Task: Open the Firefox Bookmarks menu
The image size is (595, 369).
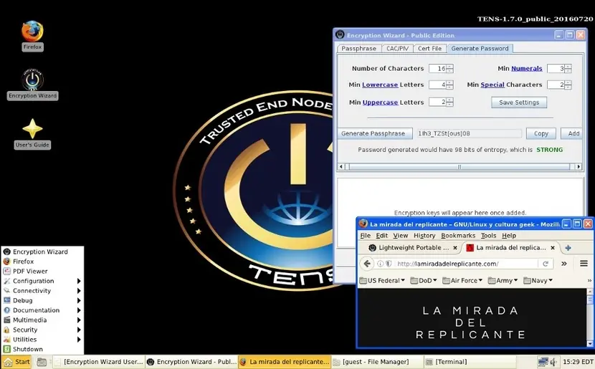Action: click(x=458, y=236)
